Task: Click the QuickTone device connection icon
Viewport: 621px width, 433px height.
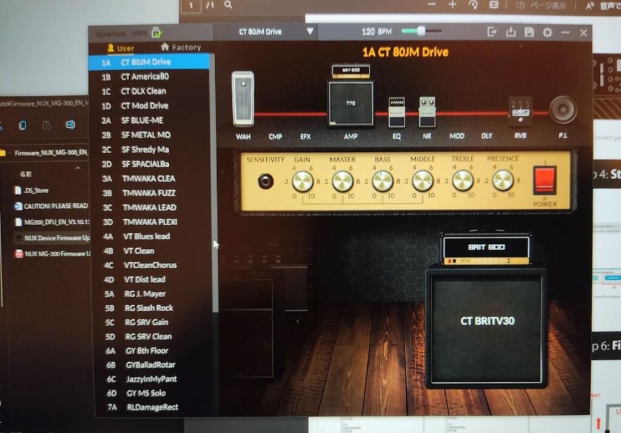Action: pos(156,33)
